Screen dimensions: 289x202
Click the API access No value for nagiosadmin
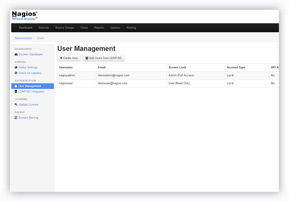[273, 75]
